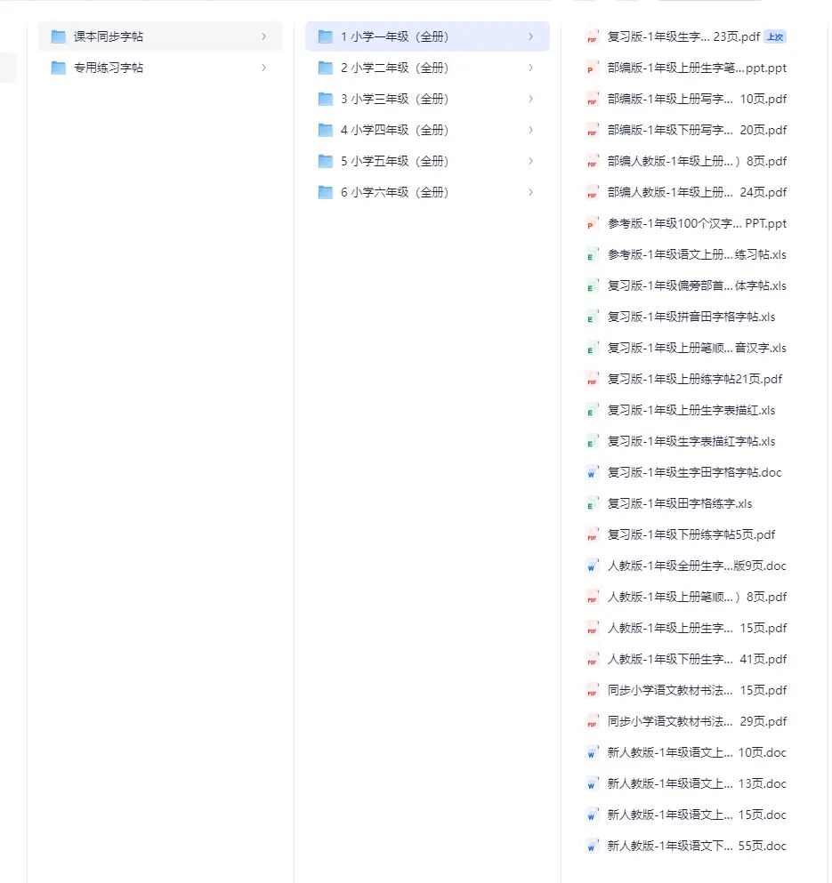Click the 上次 badge on the first file
The width and height of the screenshot is (832, 883).
[775, 37]
